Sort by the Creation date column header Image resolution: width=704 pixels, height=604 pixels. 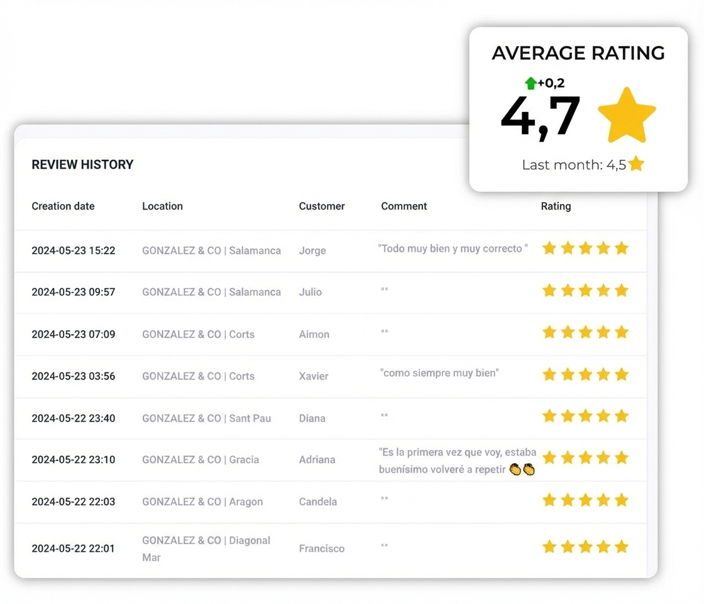[x=63, y=206]
